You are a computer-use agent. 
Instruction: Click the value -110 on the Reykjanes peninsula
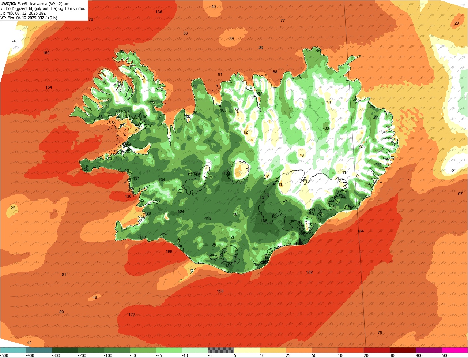pyautogui.click(x=142, y=237)
